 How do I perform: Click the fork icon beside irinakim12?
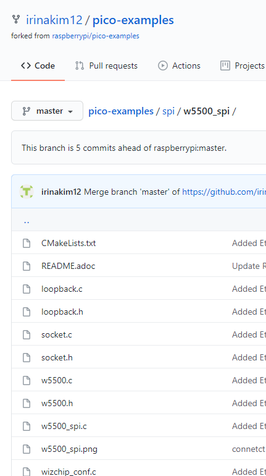tap(16, 20)
